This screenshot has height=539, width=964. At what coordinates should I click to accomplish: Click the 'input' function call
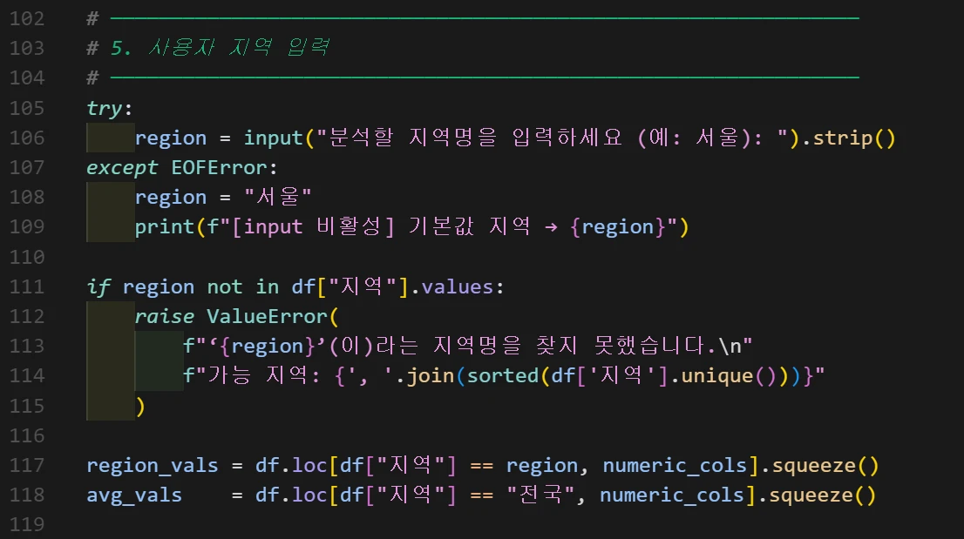[274, 138]
